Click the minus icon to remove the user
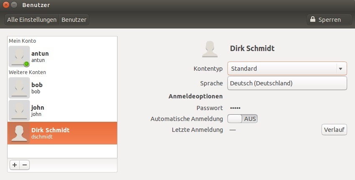The image size is (355, 180). coord(25,165)
